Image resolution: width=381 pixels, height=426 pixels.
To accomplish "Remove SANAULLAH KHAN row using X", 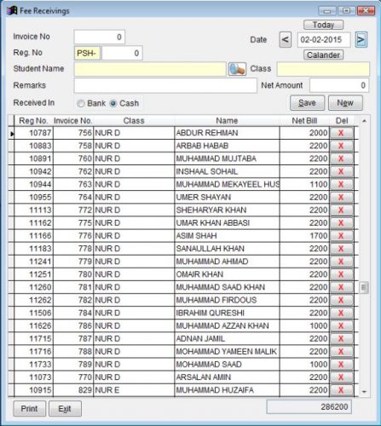I will point(341,249).
